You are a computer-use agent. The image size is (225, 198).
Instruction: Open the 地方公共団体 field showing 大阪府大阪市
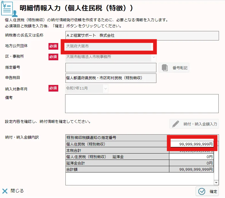point(108,46)
